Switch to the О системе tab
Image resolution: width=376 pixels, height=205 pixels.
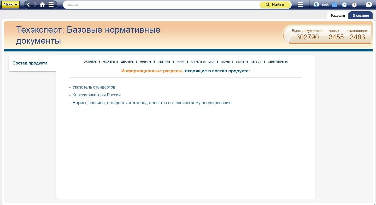[361, 15]
